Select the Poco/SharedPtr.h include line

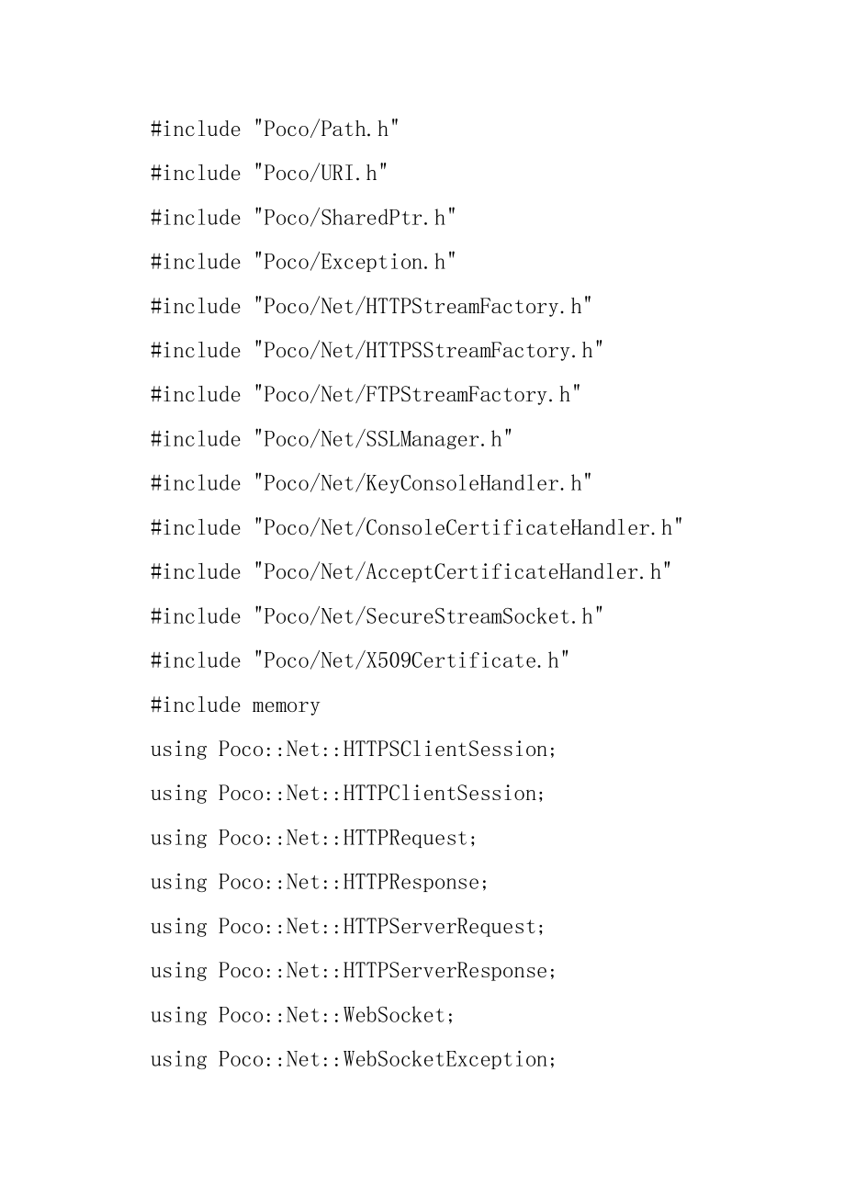coord(304,218)
